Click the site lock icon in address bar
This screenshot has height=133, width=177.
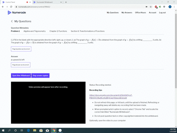(x=16, y=7)
